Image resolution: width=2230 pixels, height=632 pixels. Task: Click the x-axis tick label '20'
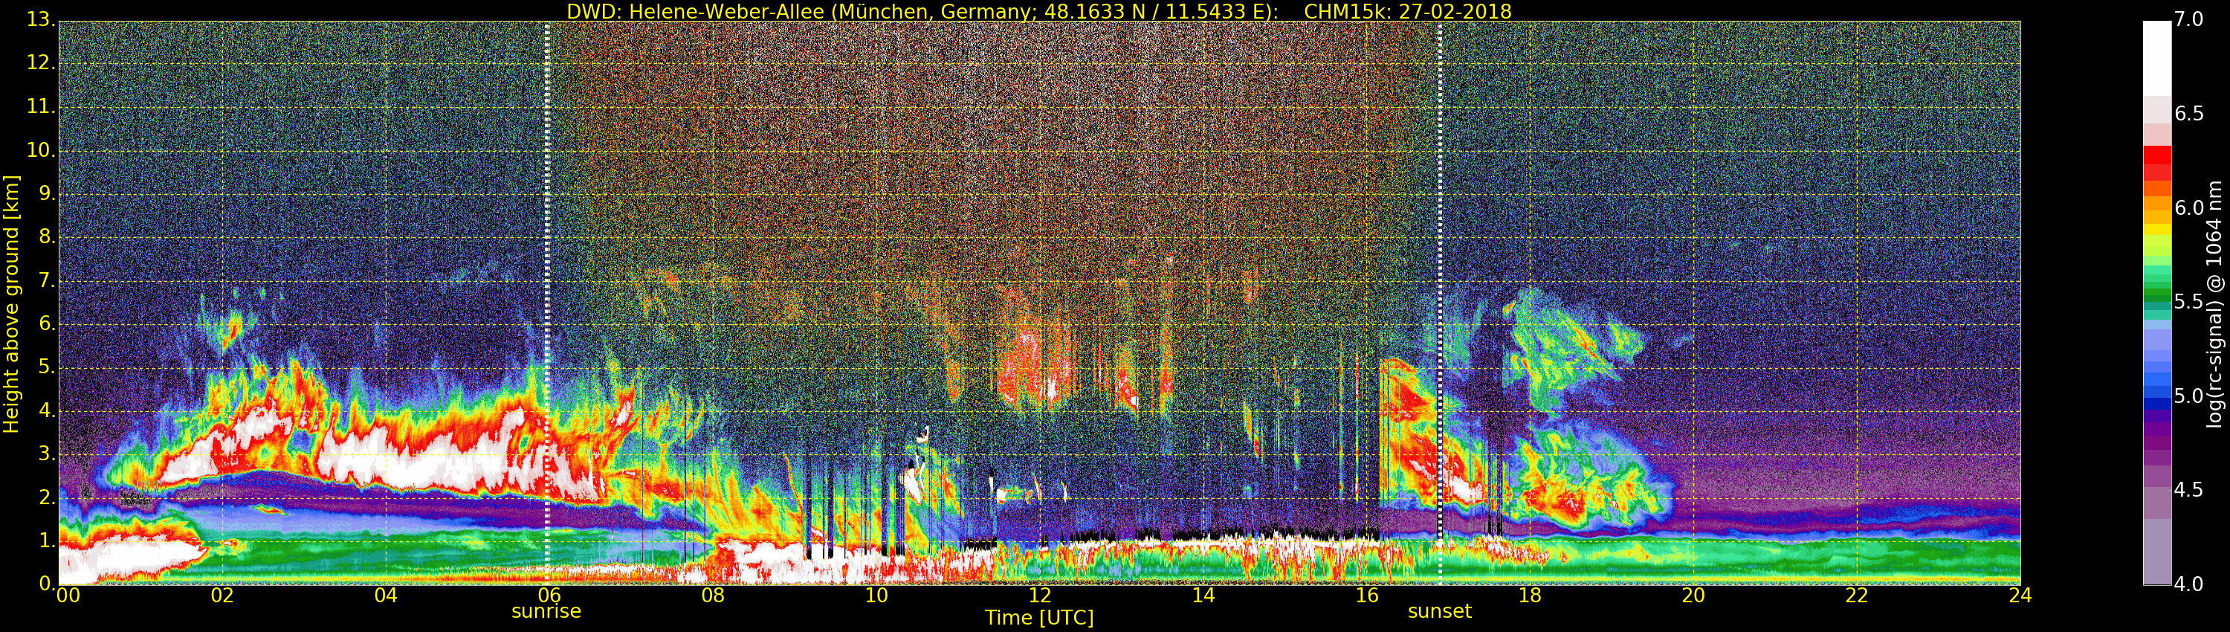pyautogui.click(x=1693, y=595)
